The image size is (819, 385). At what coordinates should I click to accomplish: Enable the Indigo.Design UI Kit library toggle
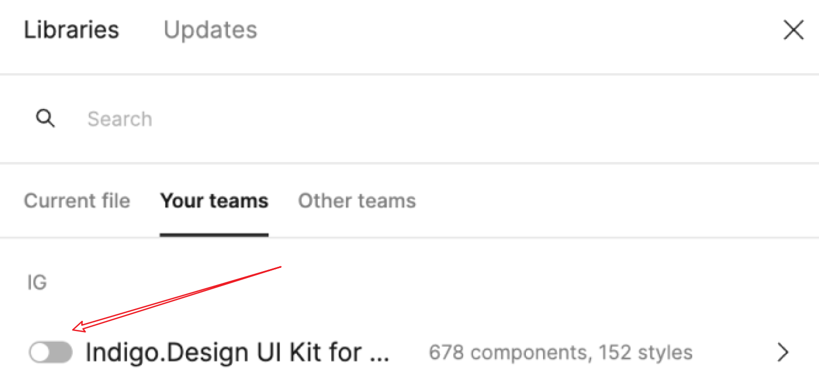51,353
